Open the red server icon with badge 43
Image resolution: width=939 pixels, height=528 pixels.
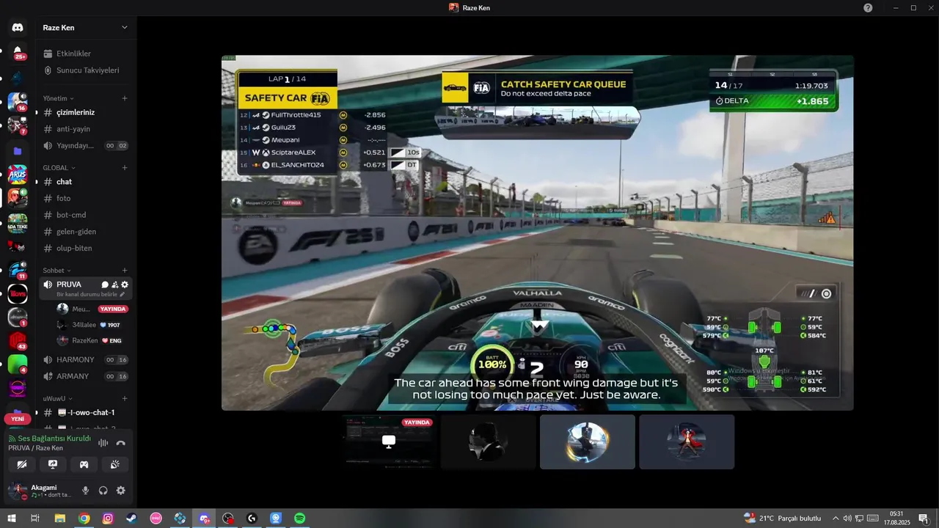tap(18, 341)
